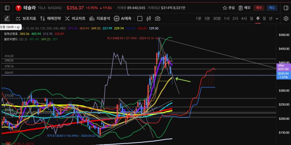Click the $356.37 current price
Screen dimensions: 291x145
pyautogui.click(x=75, y=8)
